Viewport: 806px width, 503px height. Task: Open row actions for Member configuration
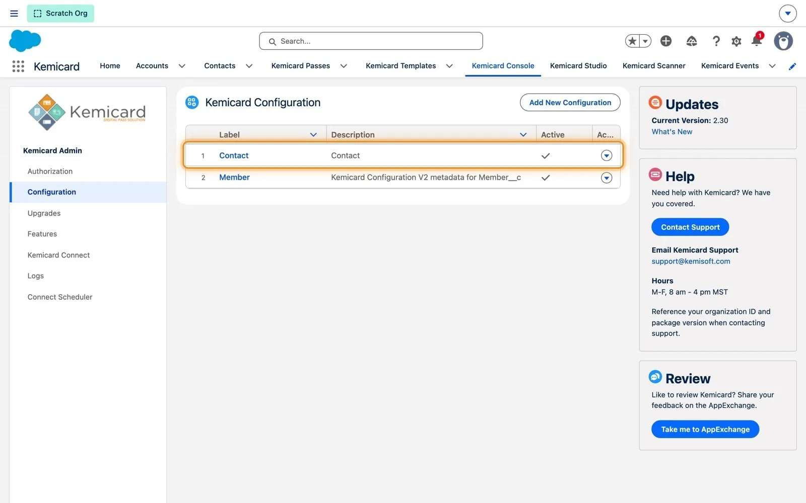(607, 178)
